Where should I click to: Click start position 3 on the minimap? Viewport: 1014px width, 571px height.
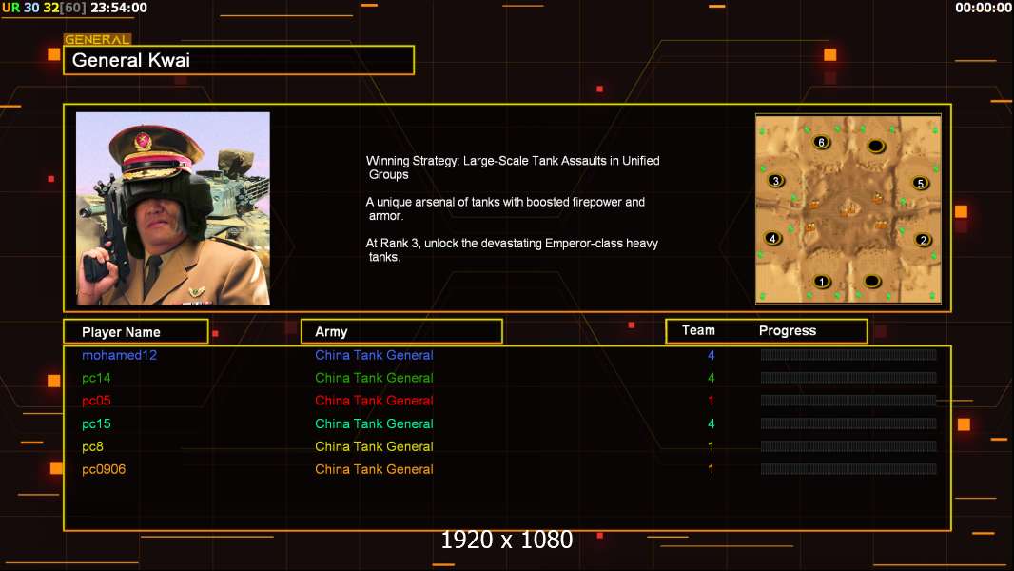pos(776,181)
